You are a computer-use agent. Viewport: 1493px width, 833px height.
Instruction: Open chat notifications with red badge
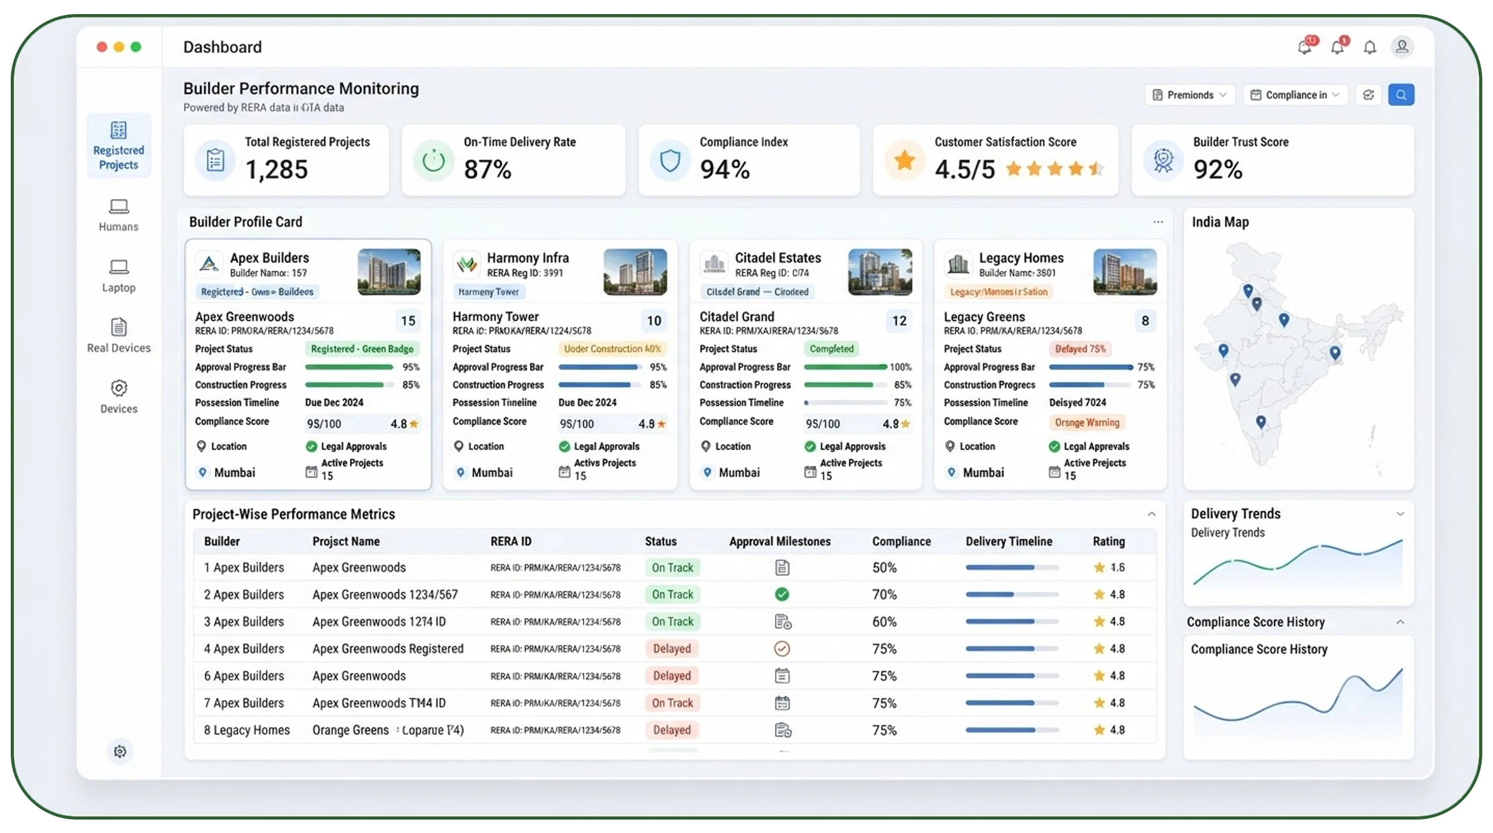pyautogui.click(x=1306, y=46)
